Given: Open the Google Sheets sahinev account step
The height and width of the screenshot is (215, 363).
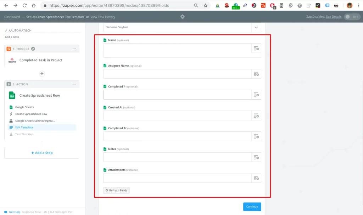Looking at the screenshot, I should tap(35, 121).
